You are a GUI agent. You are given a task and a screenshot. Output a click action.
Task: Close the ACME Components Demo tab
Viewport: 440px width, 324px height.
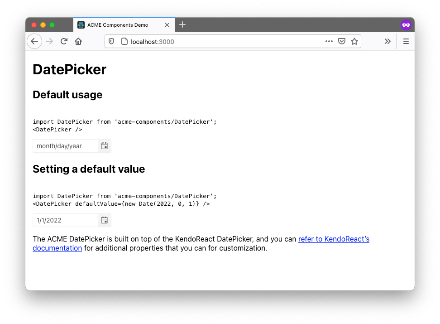[167, 25]
